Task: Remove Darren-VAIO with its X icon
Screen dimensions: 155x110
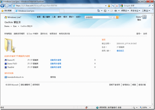Action: (x=95, y=63)
